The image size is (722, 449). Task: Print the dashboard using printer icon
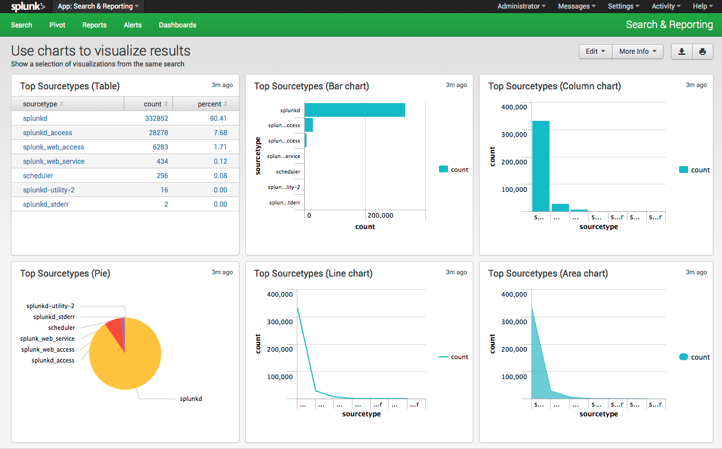(x=703, y=52)
